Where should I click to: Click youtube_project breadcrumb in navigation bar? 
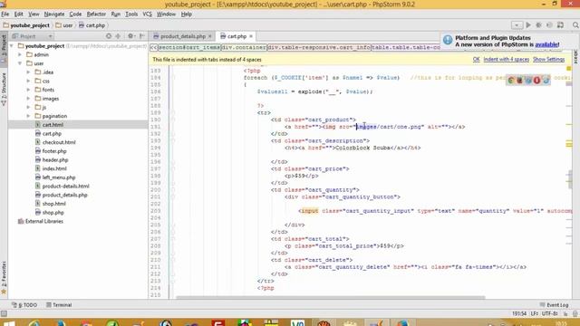click(x=26, y=25)
